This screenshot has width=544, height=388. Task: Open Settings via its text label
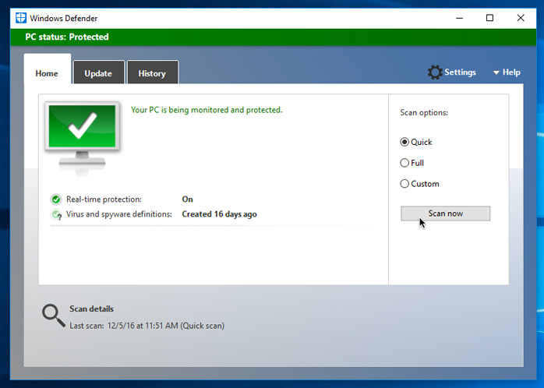[x=460, y=72]
